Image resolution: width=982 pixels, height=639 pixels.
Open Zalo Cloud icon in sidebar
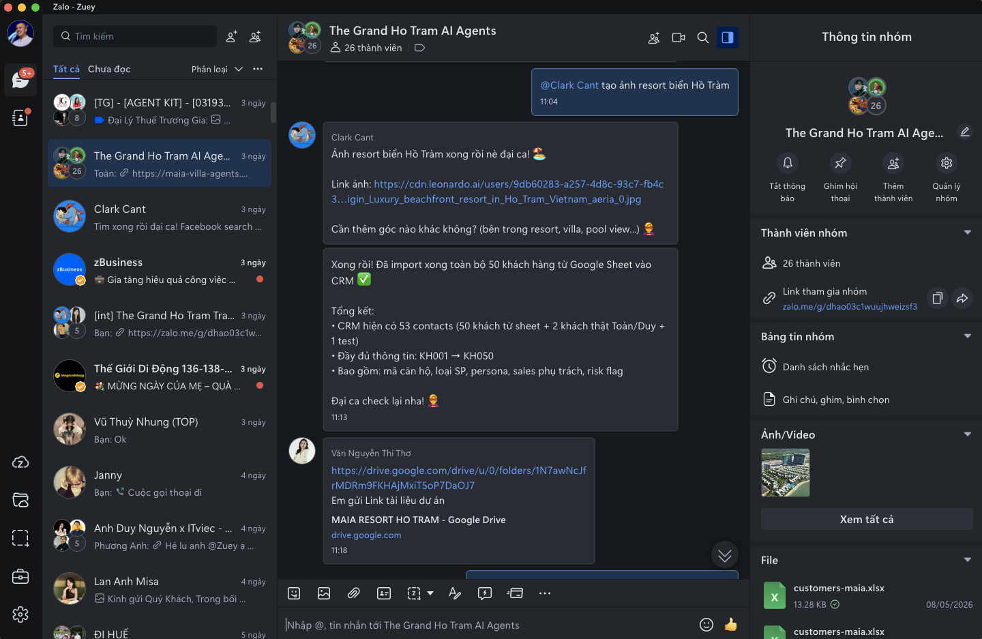20,462
